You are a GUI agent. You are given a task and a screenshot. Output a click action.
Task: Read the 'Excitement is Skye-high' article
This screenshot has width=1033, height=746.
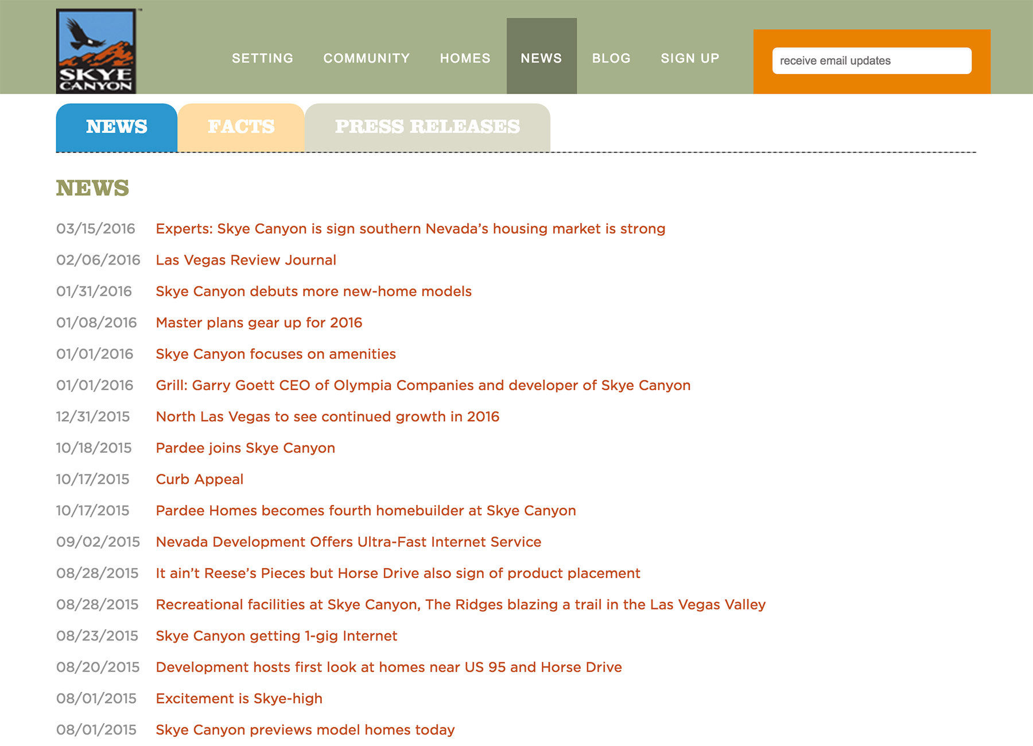click(239, 698)
